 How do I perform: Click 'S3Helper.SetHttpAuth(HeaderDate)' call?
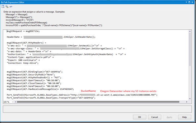coord(93,54)
